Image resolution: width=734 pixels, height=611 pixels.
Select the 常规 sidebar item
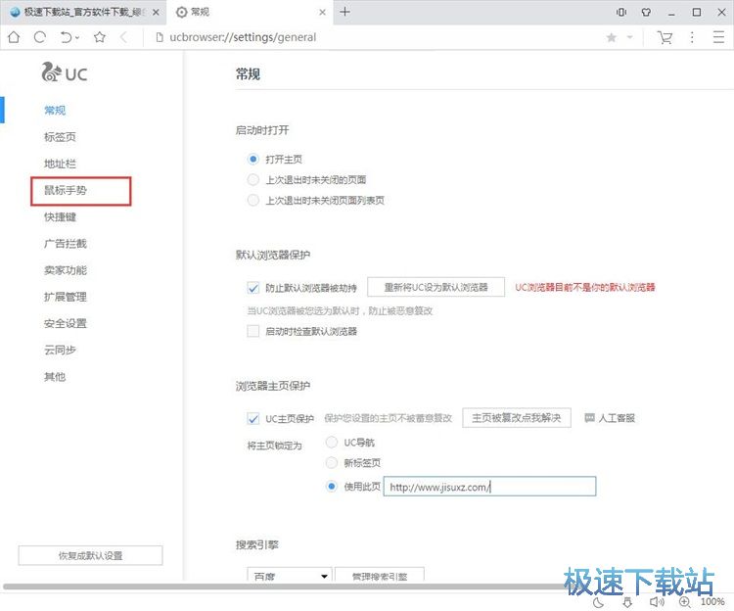coord(55,111)
